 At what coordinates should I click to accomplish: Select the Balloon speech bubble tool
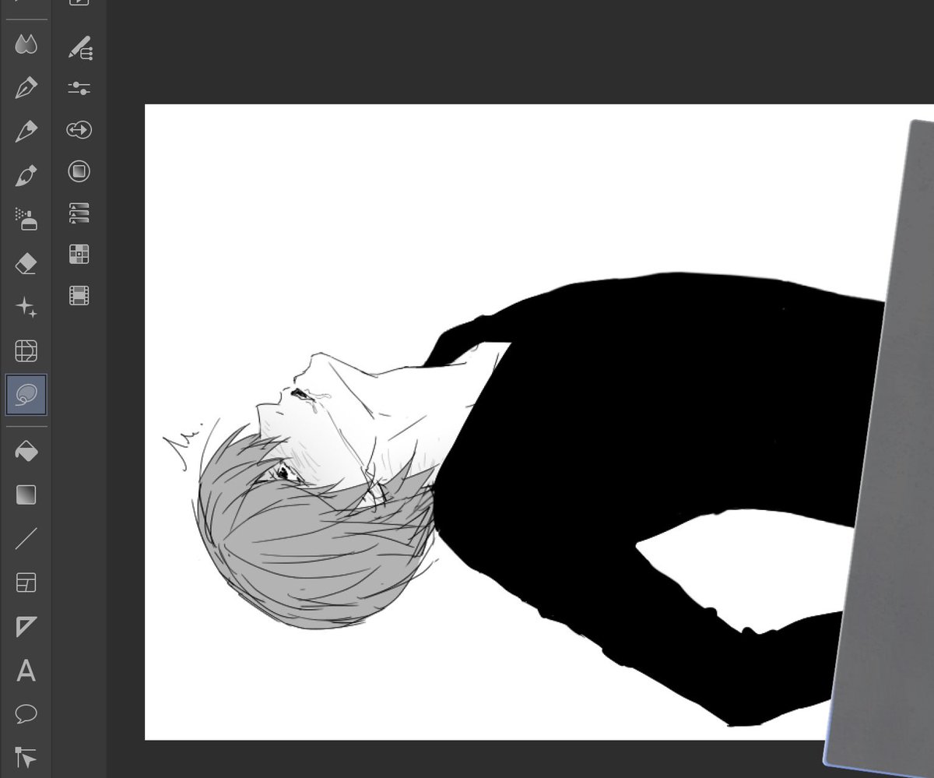[x=26, y=713]
